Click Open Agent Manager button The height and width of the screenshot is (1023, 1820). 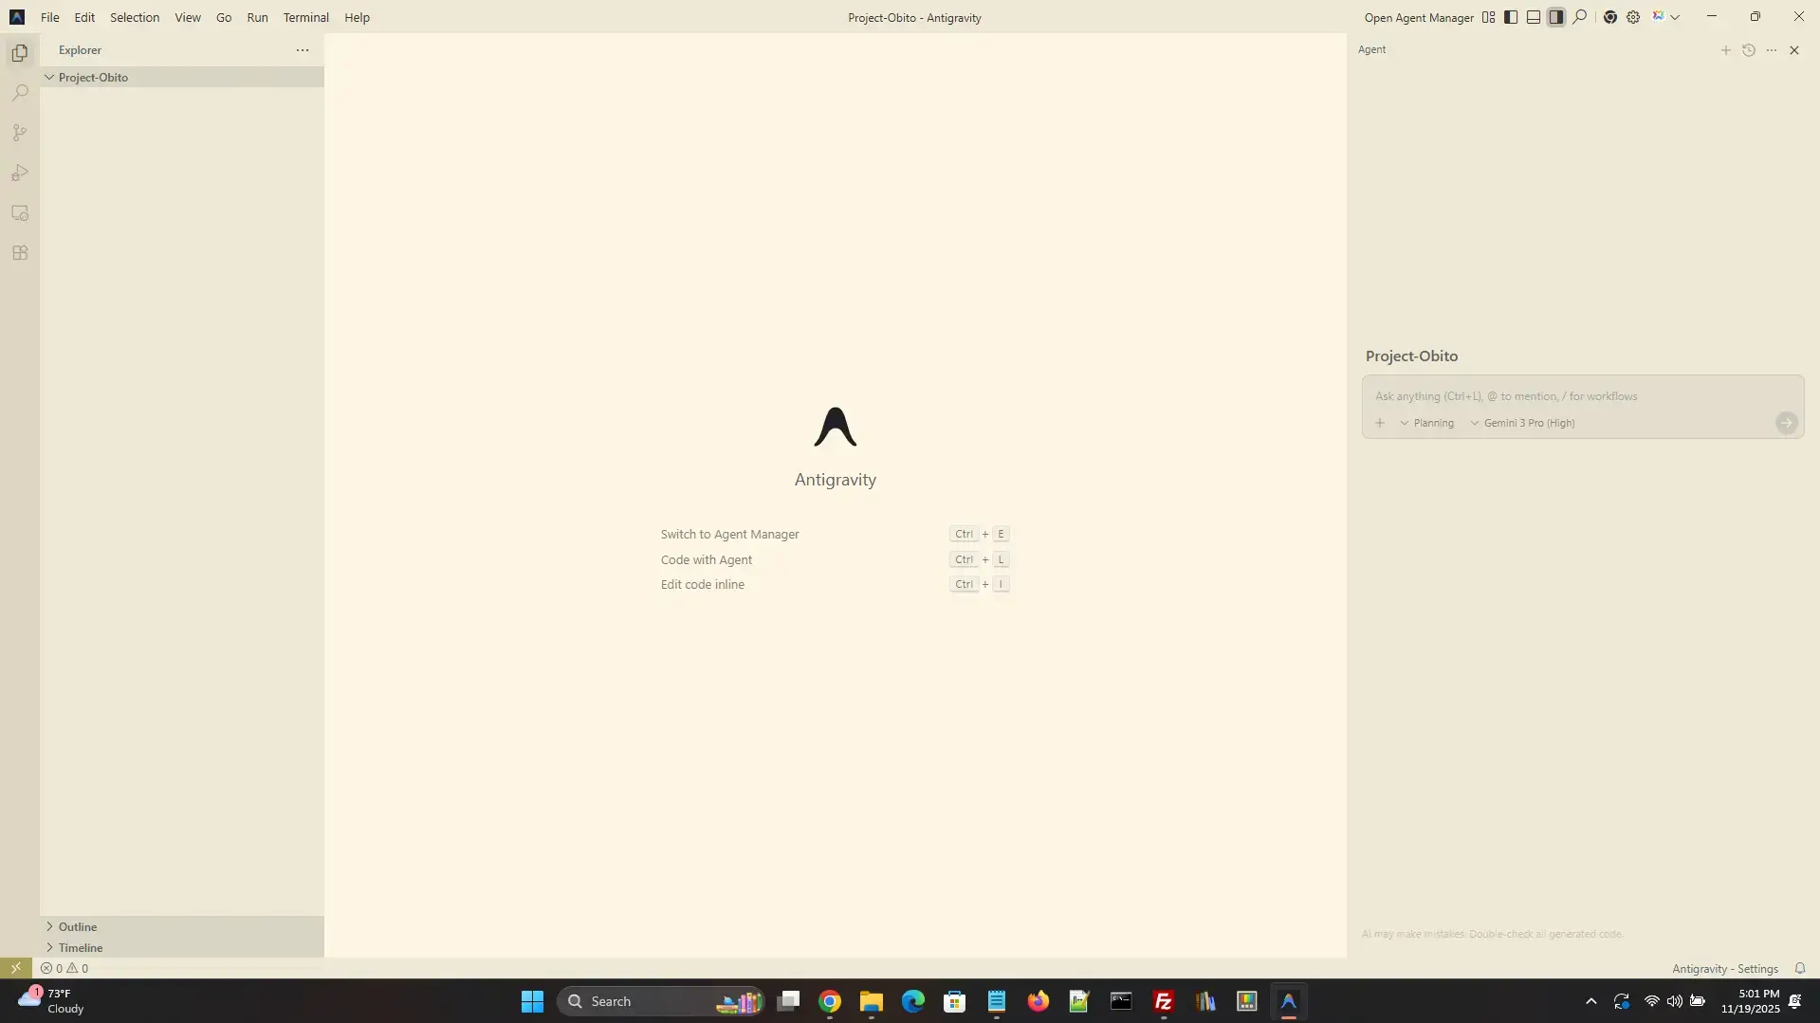[1418, 17]
